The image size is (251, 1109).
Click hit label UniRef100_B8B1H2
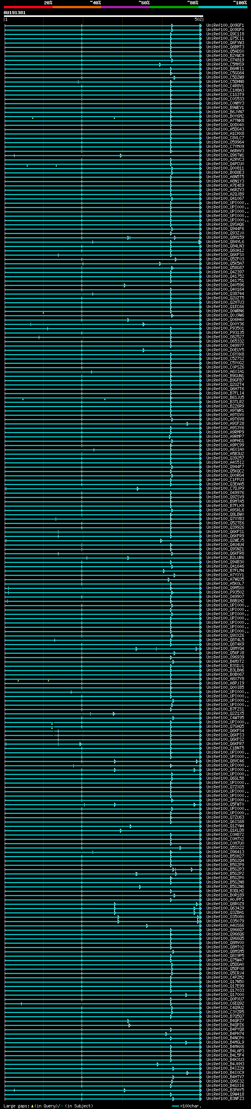(x=225, y=601)
